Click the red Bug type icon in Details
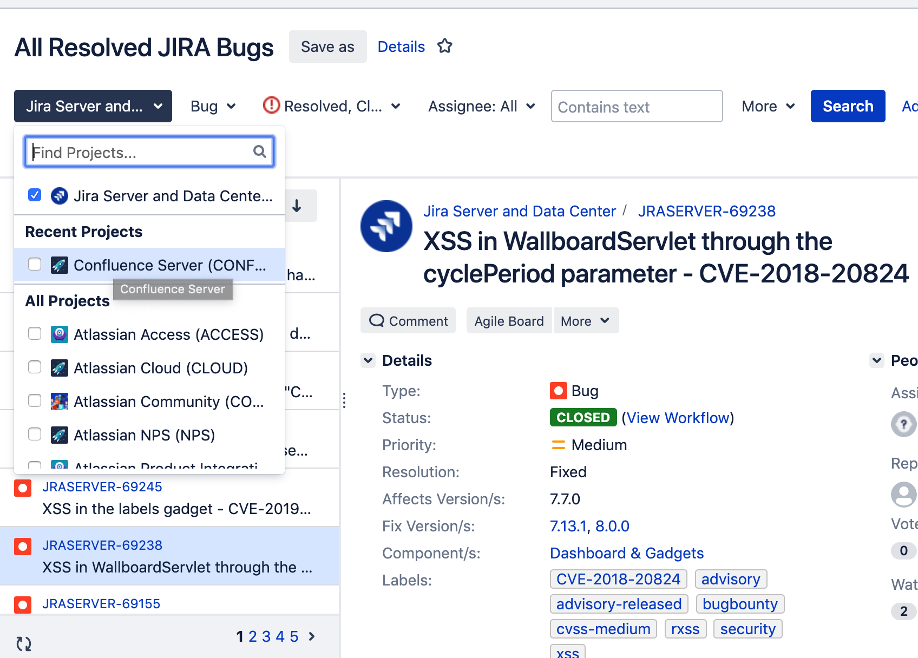Image resolution: width=918 pixels, height=658 pixels. point(558,391)
